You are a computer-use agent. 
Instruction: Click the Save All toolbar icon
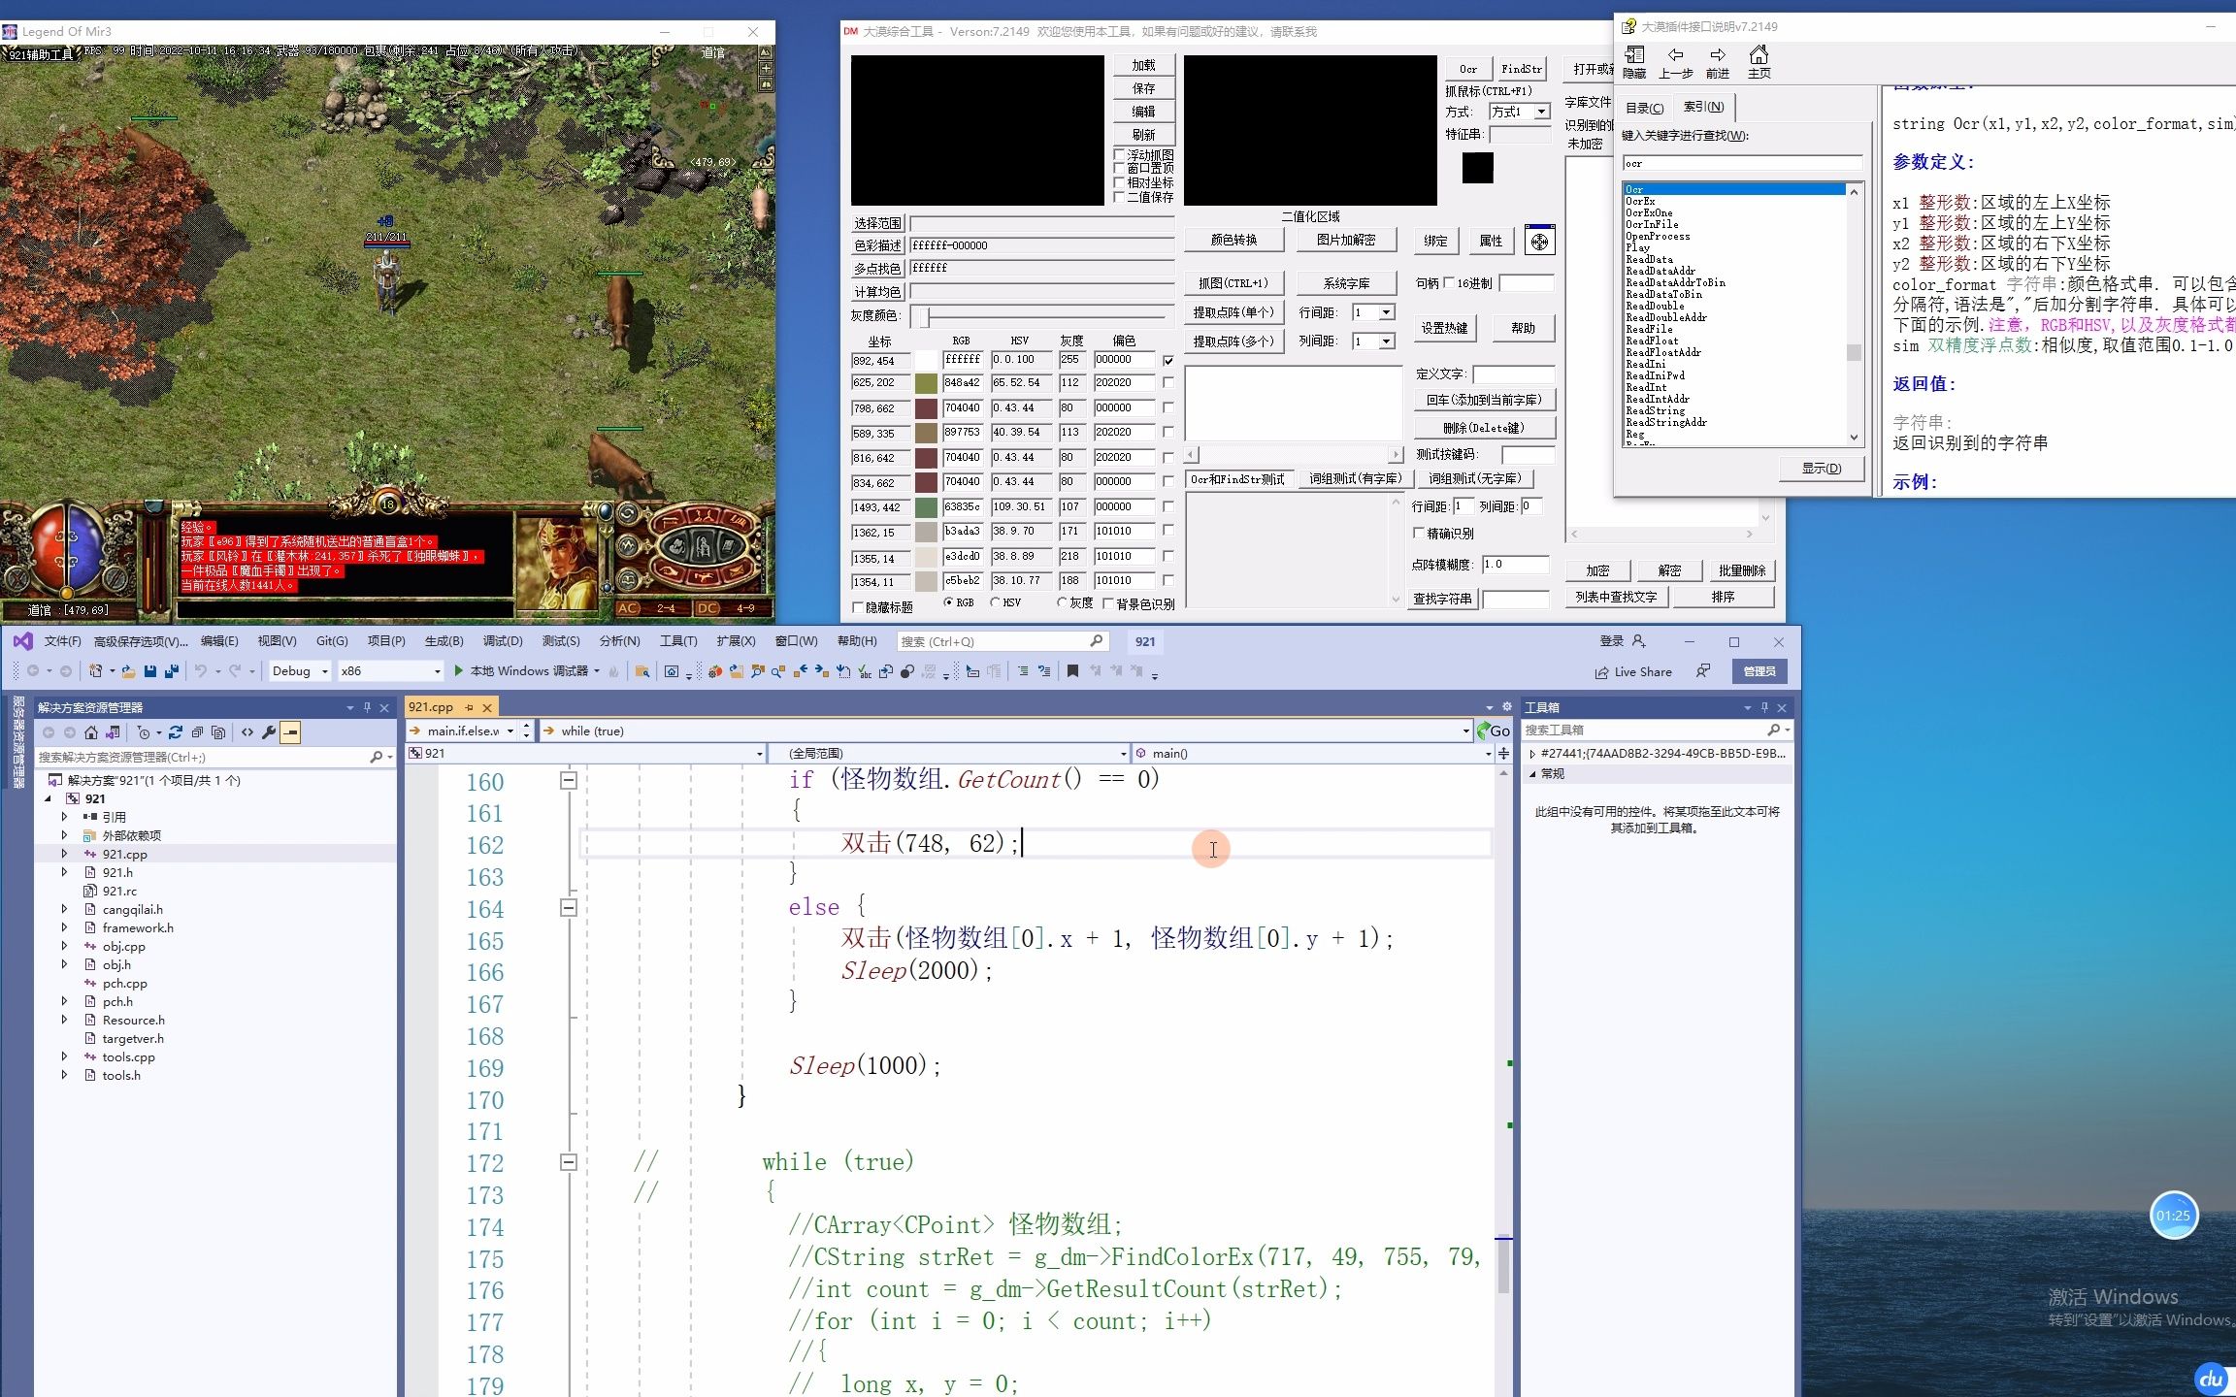pyautogui.click(x=172, y=671)
